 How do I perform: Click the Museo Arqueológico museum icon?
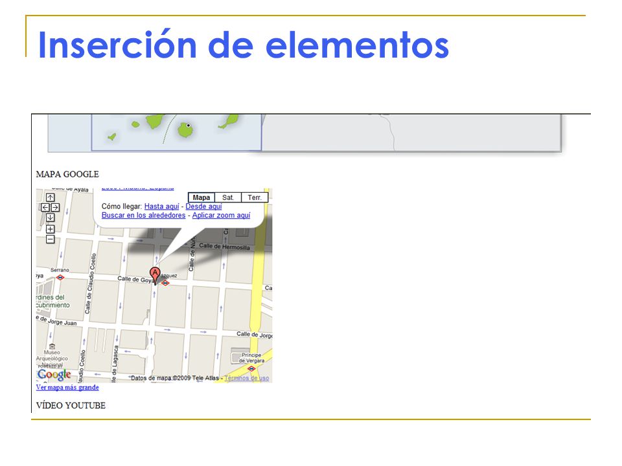pos(52,346)
